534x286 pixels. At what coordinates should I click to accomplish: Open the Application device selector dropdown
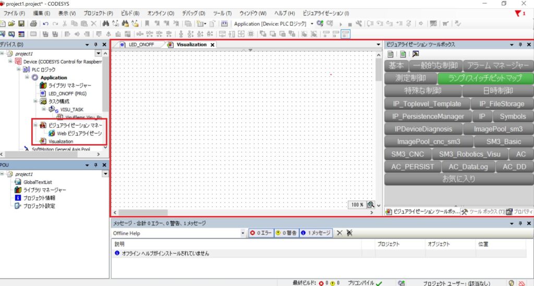click(x=312, y=23)
